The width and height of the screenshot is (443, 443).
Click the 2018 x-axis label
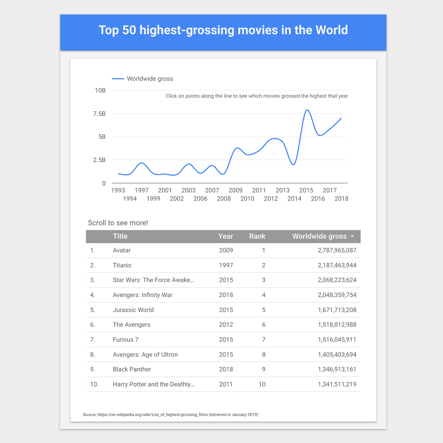pyautogui.click(x=341, y=199)
